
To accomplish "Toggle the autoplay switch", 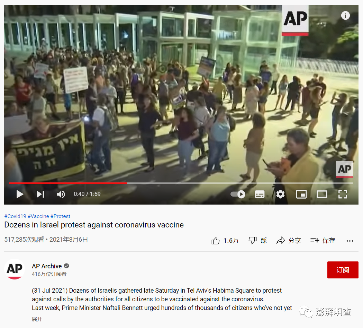I will pyautogui.click(x=238, y=194).
